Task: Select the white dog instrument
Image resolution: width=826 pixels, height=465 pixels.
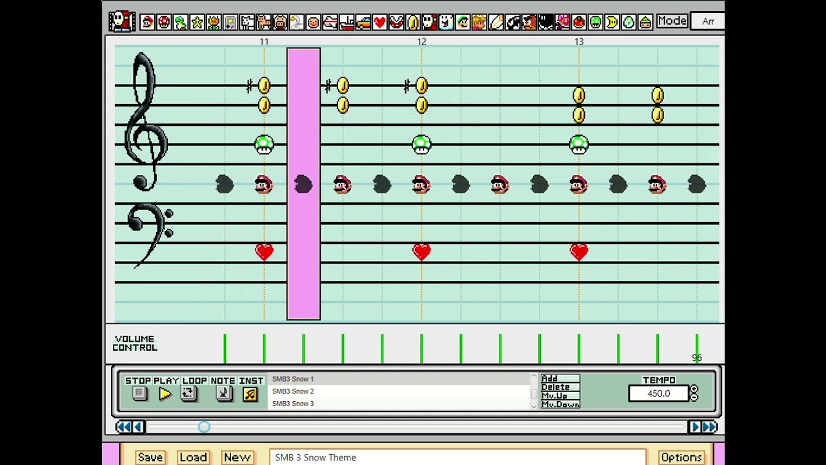Action: pyautogui.click(x=247, y=23)
